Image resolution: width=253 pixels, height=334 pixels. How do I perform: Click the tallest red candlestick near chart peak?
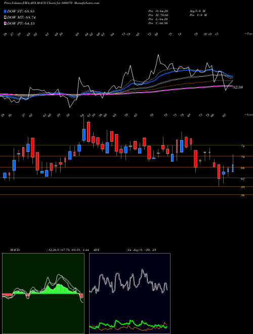pos(89,132)
